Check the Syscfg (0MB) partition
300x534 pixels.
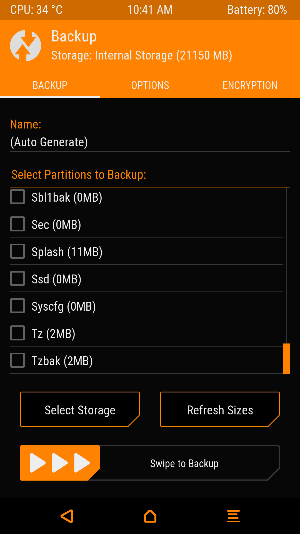point(17,306)
